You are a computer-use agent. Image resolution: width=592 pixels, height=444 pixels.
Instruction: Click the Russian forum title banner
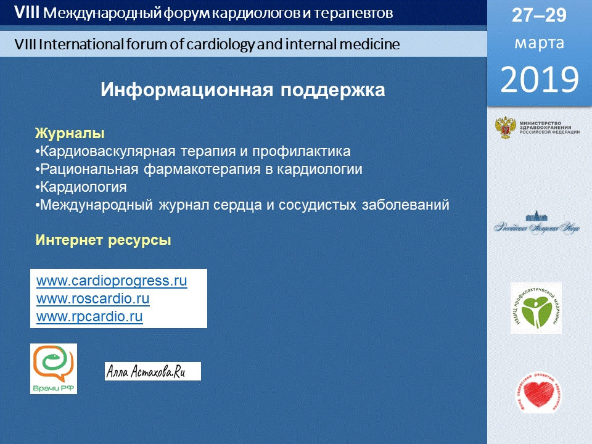(x=204, y=13)
